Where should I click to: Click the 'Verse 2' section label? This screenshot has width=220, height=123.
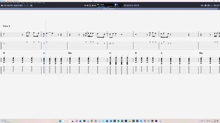[6, 26]
